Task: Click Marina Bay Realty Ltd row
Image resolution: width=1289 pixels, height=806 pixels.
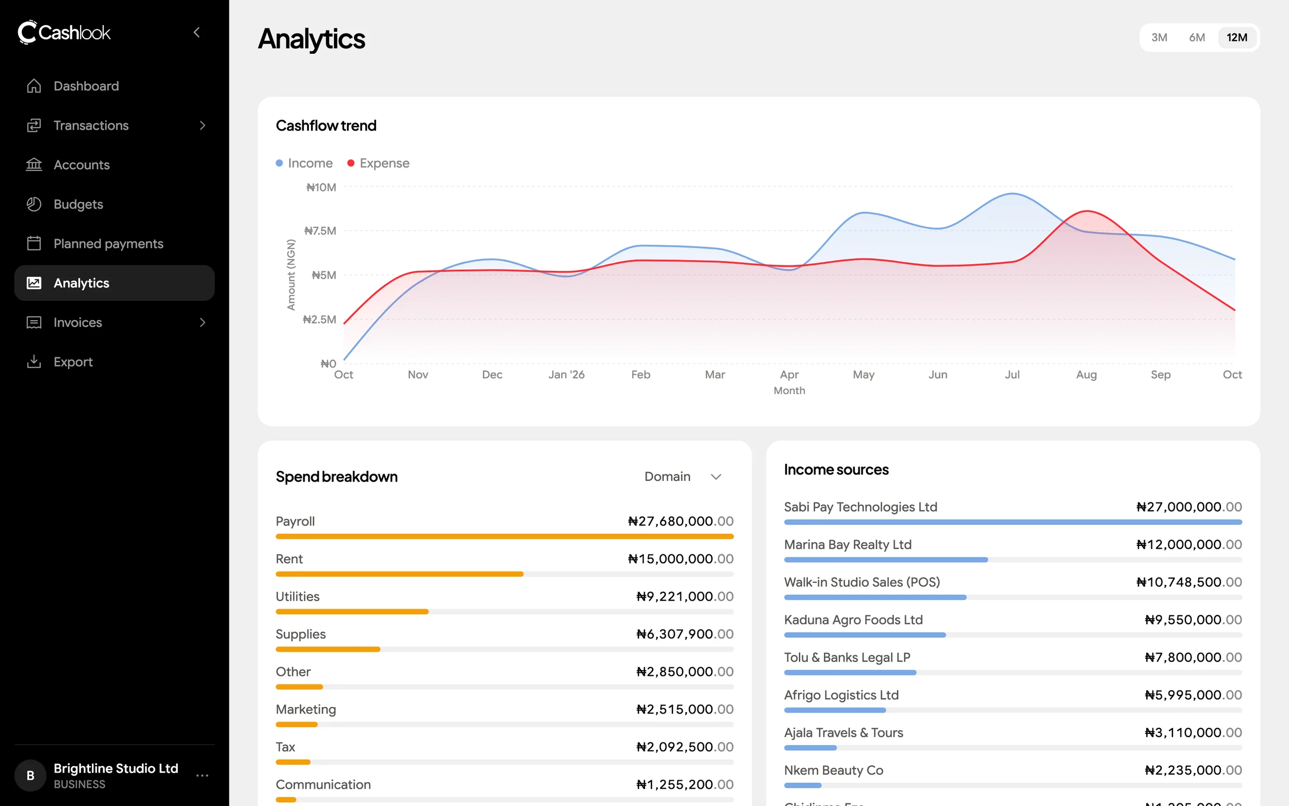Action: (x=1013, y=550)
